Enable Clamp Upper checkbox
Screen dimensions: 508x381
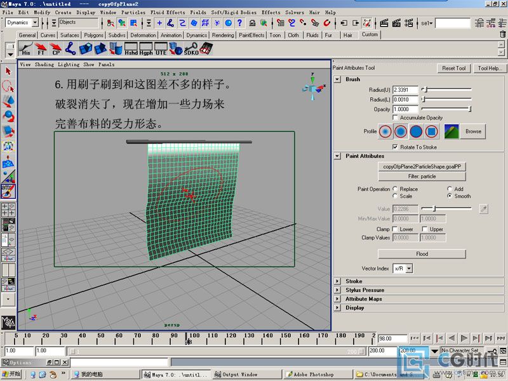[425, 229]
